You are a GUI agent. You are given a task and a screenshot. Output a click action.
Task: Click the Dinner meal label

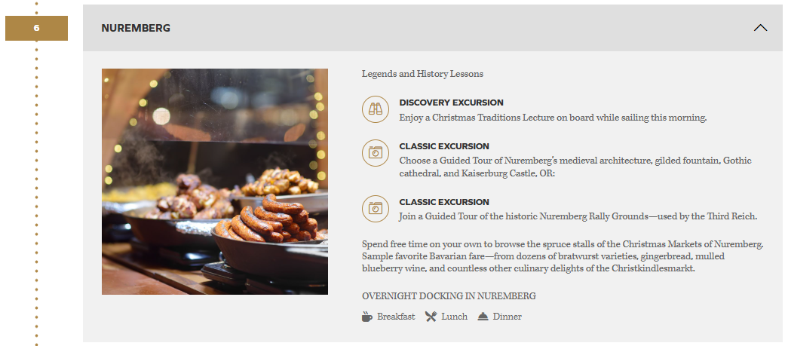(507, 317)
